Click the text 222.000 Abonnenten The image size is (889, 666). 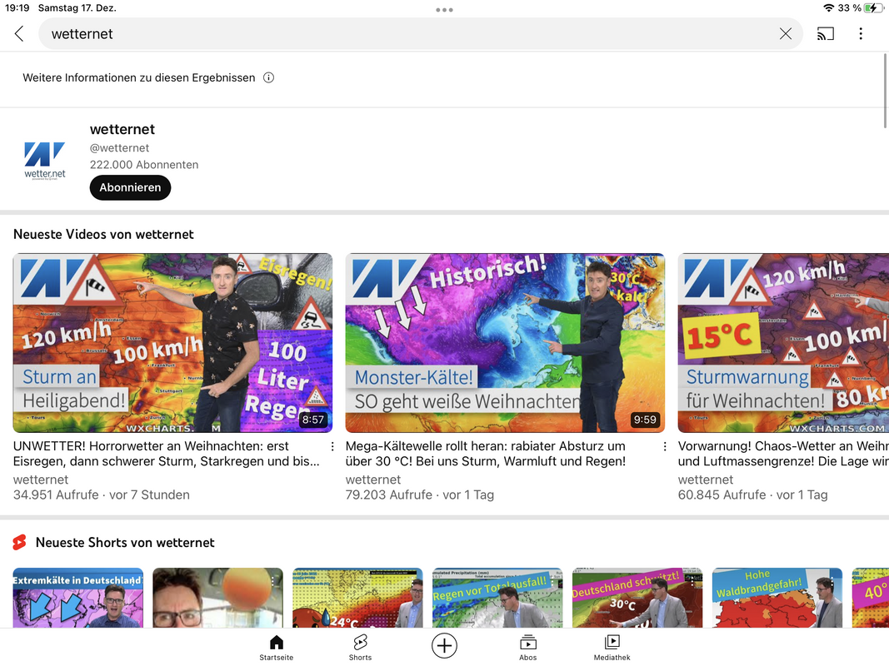point(144,165)
